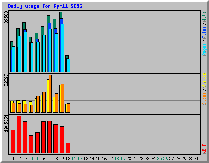209x163 pixels.
Task: Click day label 20 on the axis
Action: coord(129,159)
